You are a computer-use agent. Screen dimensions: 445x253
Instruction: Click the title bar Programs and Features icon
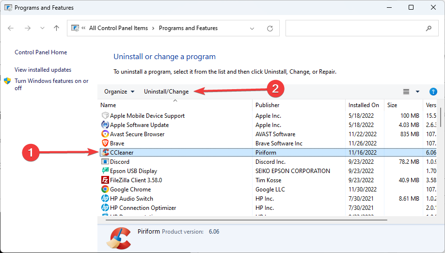(x=8, y=8)
